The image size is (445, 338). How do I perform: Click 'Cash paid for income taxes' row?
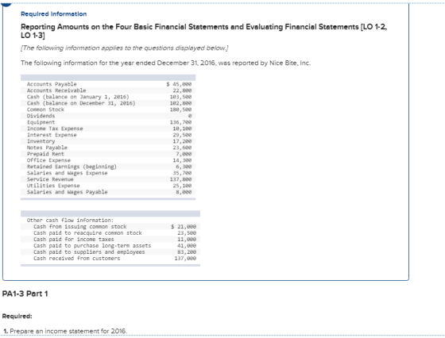click(110, 240)
